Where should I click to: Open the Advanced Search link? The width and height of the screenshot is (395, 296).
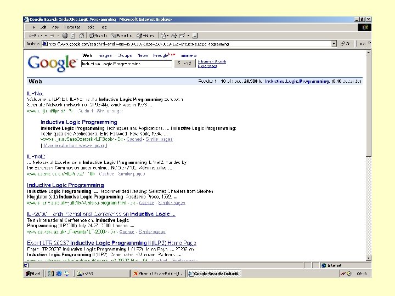coord(212,61)
